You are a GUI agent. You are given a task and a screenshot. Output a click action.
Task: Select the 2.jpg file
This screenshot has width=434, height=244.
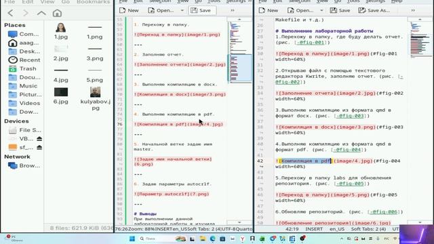click(x=61, y=53)
